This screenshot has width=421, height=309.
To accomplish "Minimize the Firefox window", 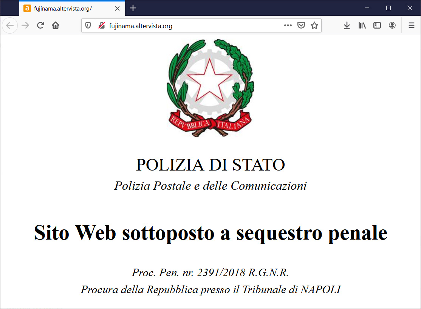I will point(367,8).
